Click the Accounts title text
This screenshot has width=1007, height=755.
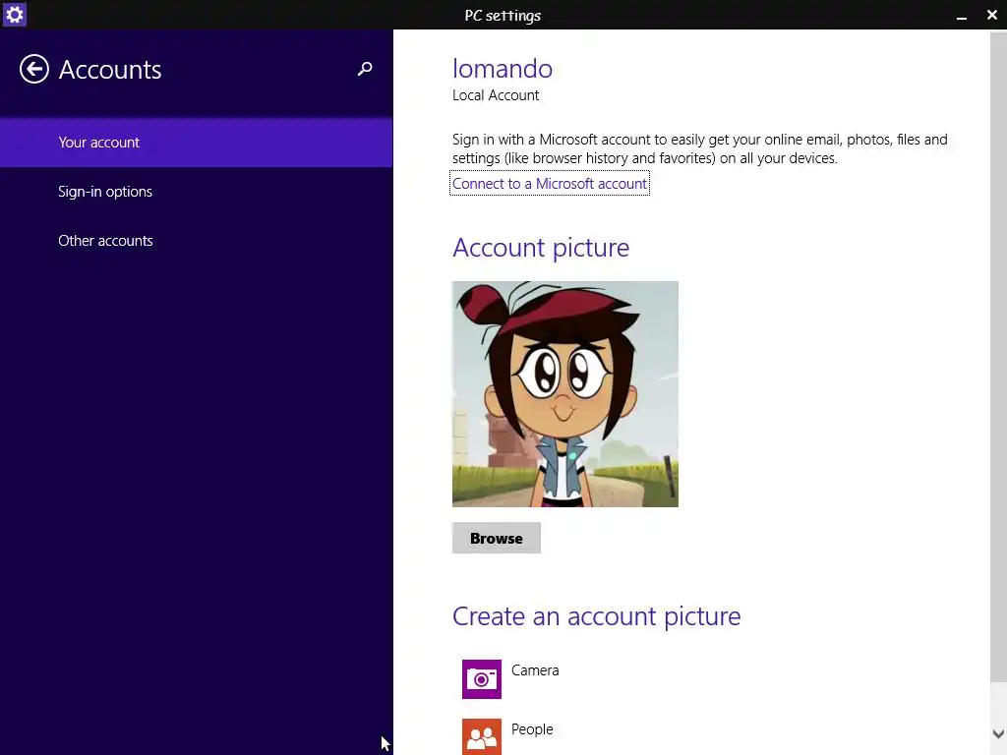point(110,70)
